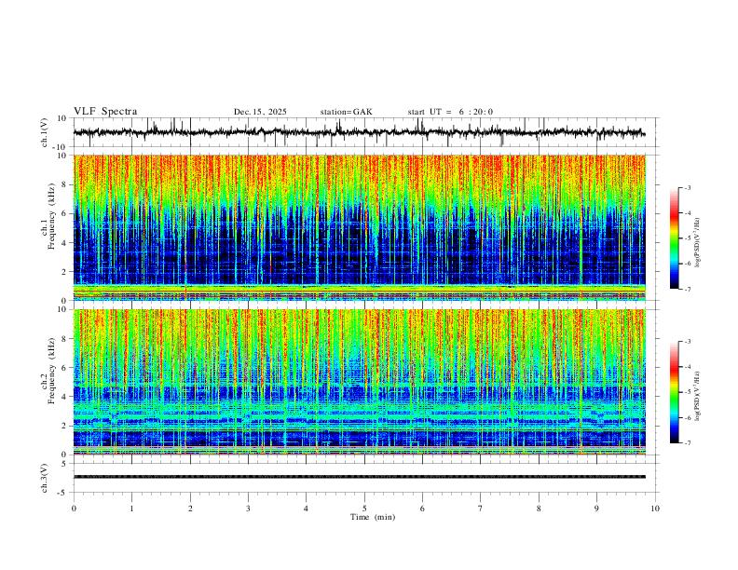The image size is (738, 570).
Task: Select the date text "Dec. 15, 2025"
Action: 260,112
